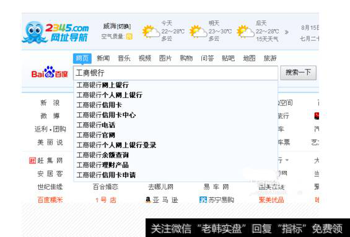Click the 2345.com octopus logo
Image resolution: width=350 pixels, height=237 pixels.
tap(55, 32)
